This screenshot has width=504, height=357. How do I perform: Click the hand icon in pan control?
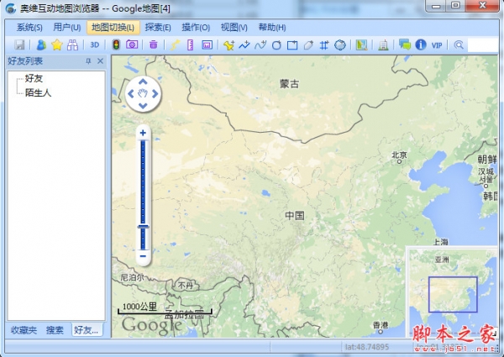point(143,93)
